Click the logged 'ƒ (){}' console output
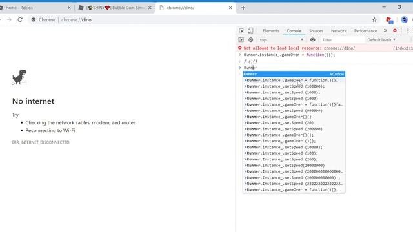 250,61
